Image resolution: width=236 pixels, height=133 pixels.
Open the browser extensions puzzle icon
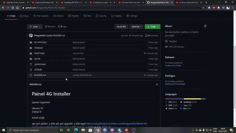[219, 8]
